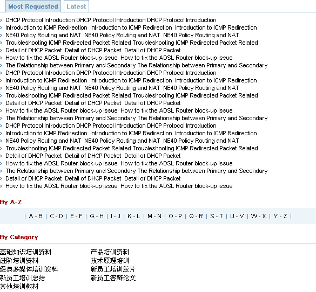Open the S - T alphabetical index link

[217, 216]
